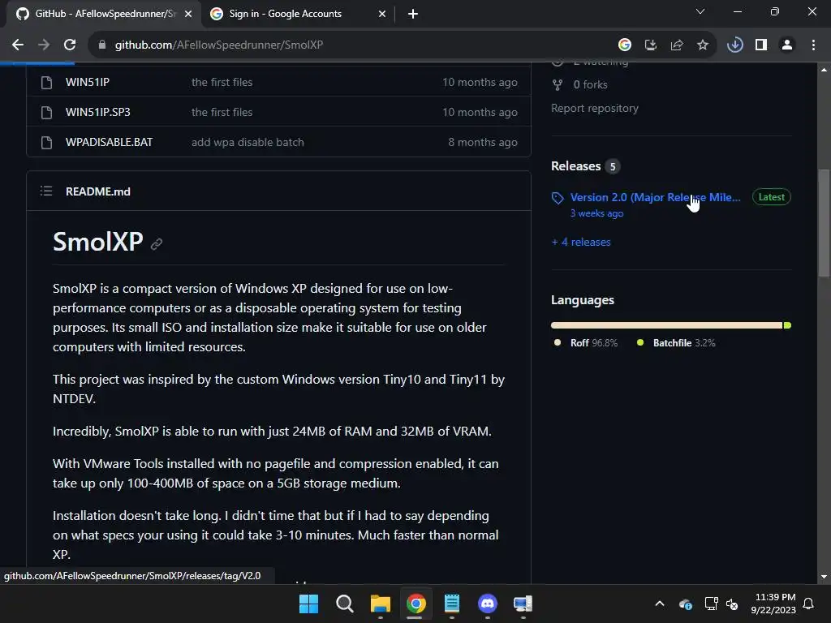The image size is (831, 623).
Task: Close the GitHub SmolXP tab
Action: (188, 14)
